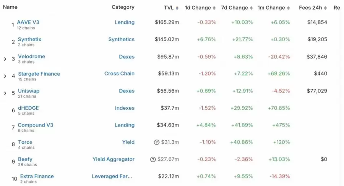Open Compound V3 protocol details
The height and width of the screenshot is (186, 344).
coord(36,125)
